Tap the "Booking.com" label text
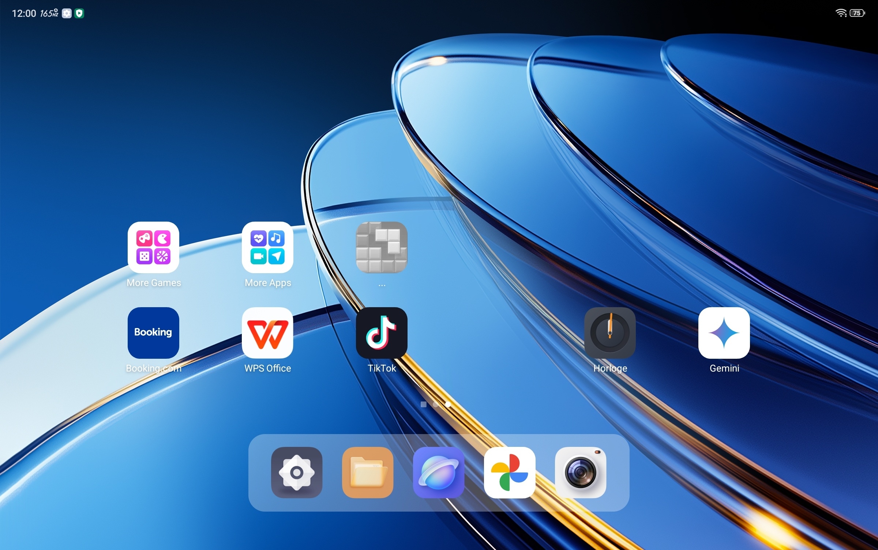The image size is (878, 550). (154, 368)
